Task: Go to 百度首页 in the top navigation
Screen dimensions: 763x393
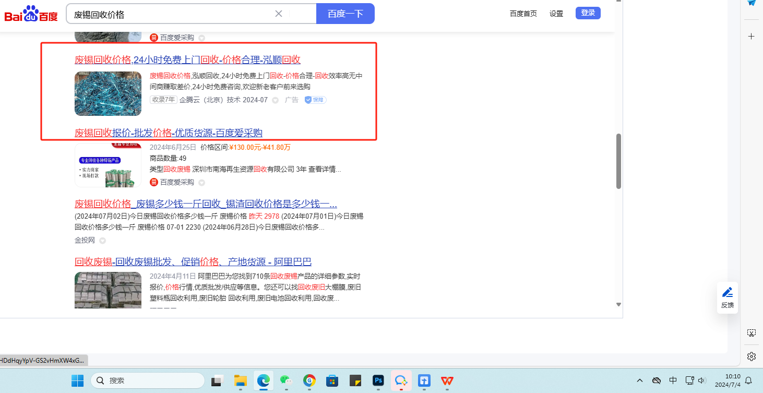Action: point(523,14)
